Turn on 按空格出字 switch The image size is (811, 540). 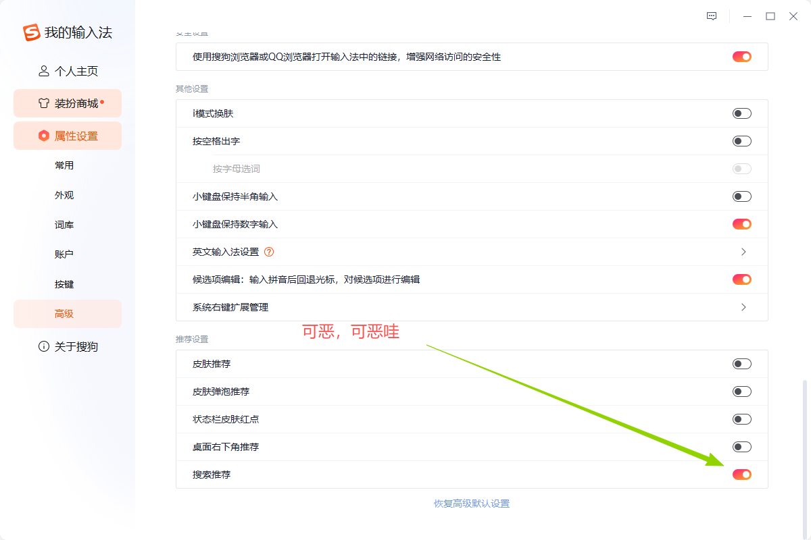pos(742,141)
